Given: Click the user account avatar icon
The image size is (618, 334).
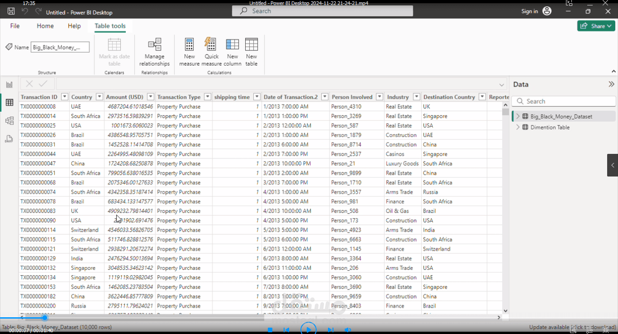Looking at the screenshot, I should tap(547, 11).
